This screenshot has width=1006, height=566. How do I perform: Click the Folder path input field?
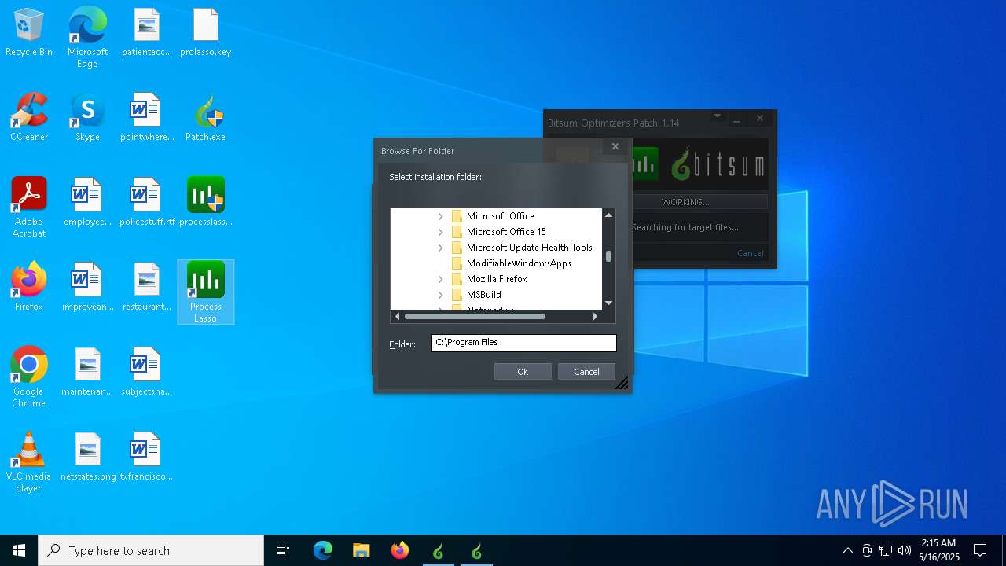(523, 343)
